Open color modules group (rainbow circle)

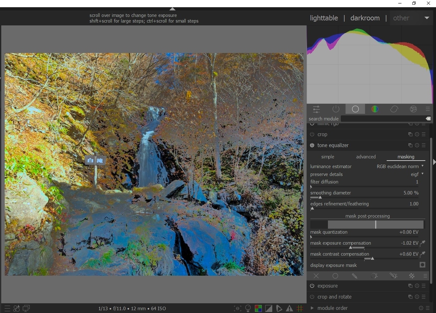(375, 109)
